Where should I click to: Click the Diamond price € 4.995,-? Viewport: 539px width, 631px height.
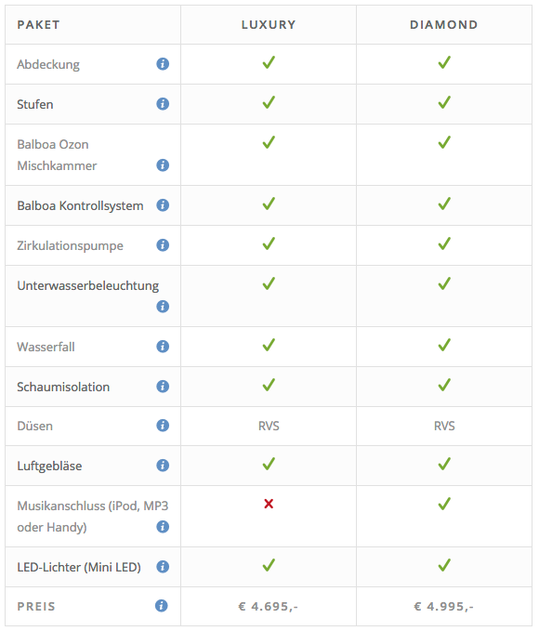click(x=443, y=606)
